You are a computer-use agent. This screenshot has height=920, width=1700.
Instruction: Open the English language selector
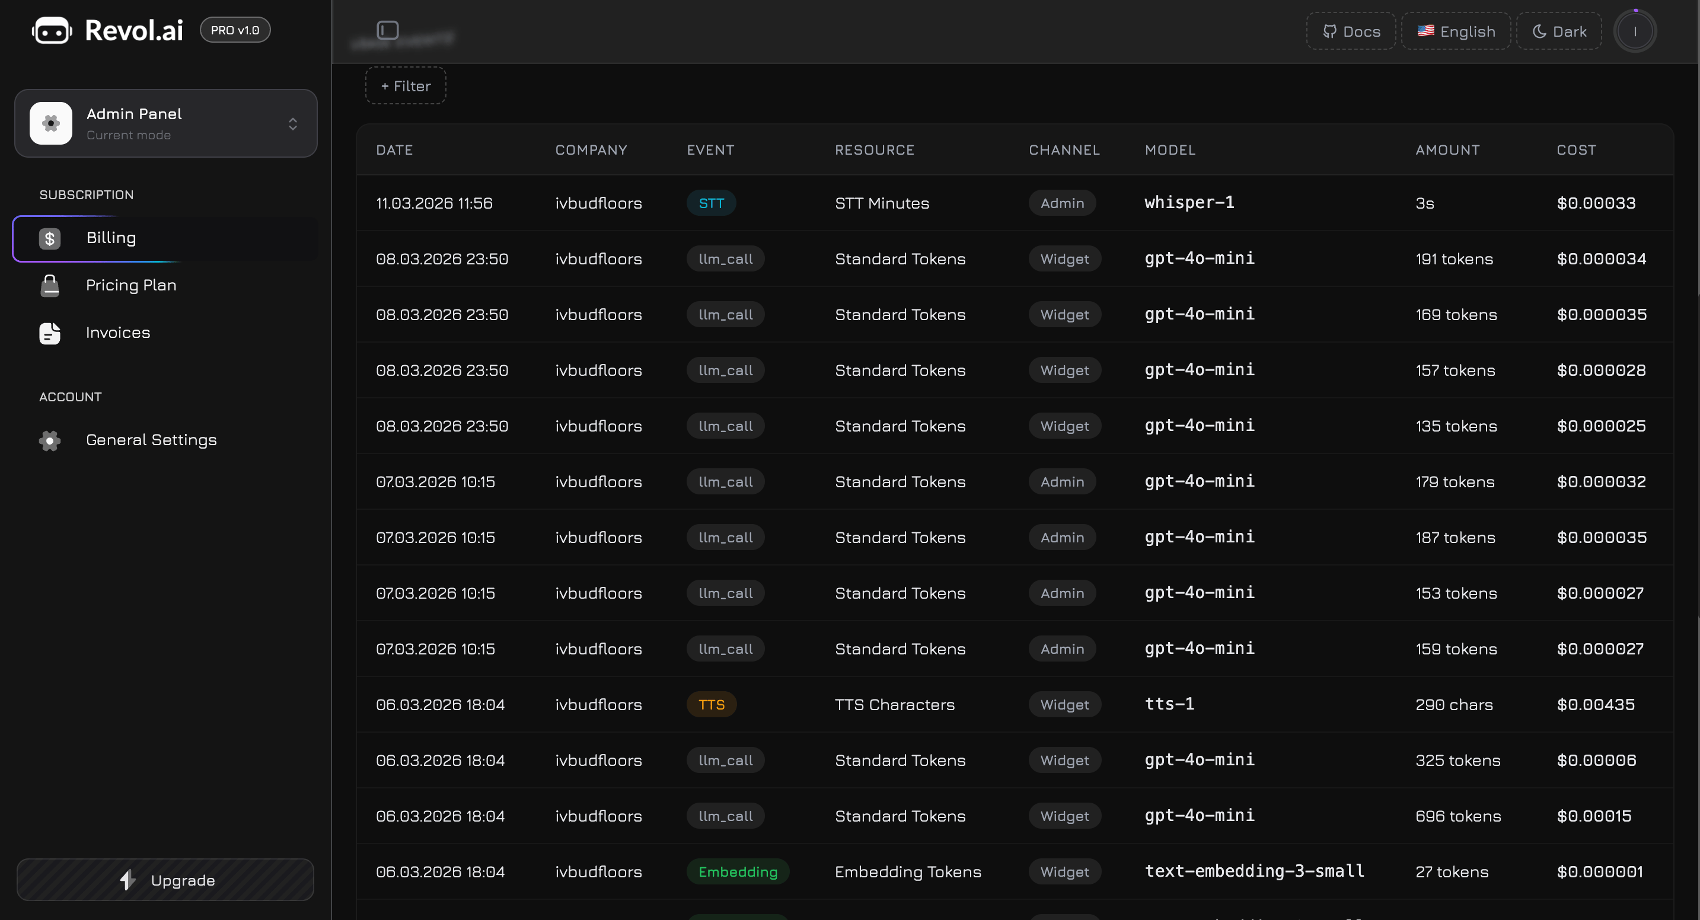point(1456,31)
